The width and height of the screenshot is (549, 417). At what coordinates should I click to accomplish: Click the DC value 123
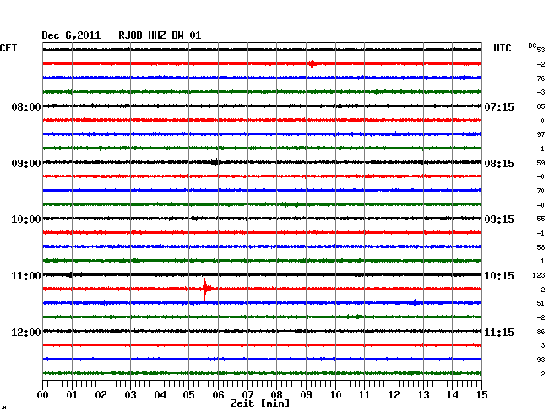click(x=539, y=276)
